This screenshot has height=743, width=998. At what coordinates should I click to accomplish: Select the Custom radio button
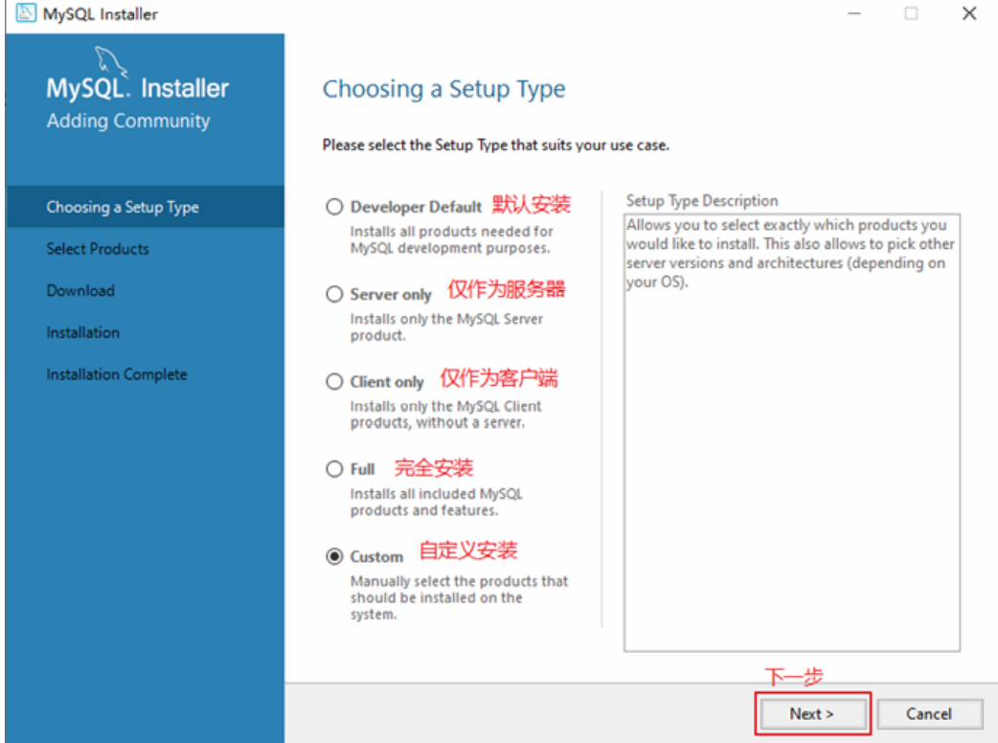(334, 556)
